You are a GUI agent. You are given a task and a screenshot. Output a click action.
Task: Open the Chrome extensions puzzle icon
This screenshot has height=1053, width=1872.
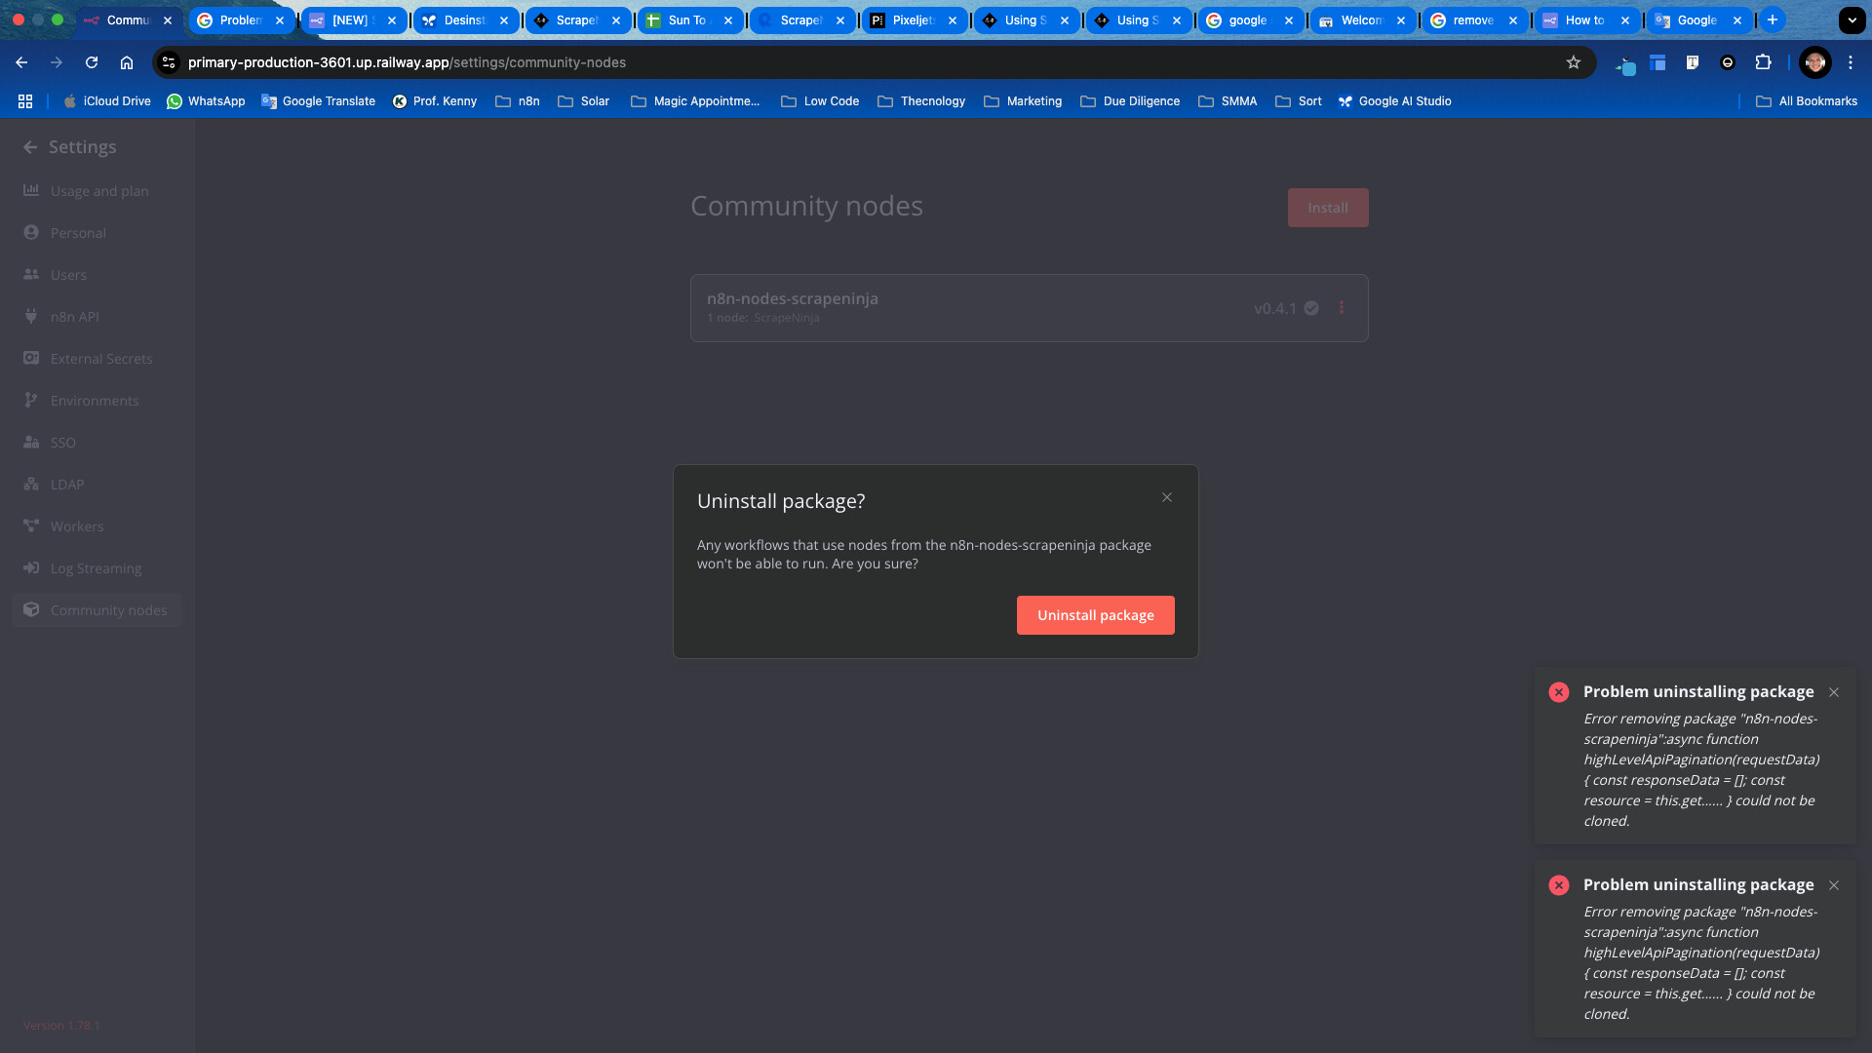tap(1763, 62)
